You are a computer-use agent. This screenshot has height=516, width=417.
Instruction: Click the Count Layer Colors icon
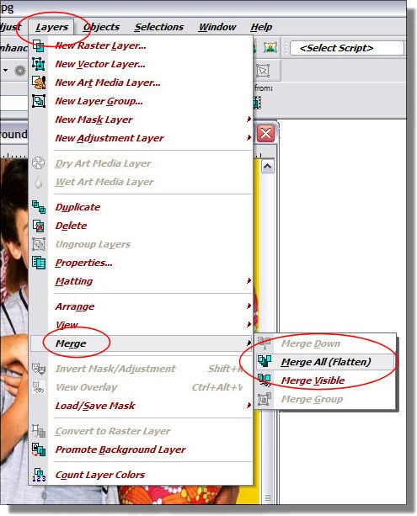[39, 475]
